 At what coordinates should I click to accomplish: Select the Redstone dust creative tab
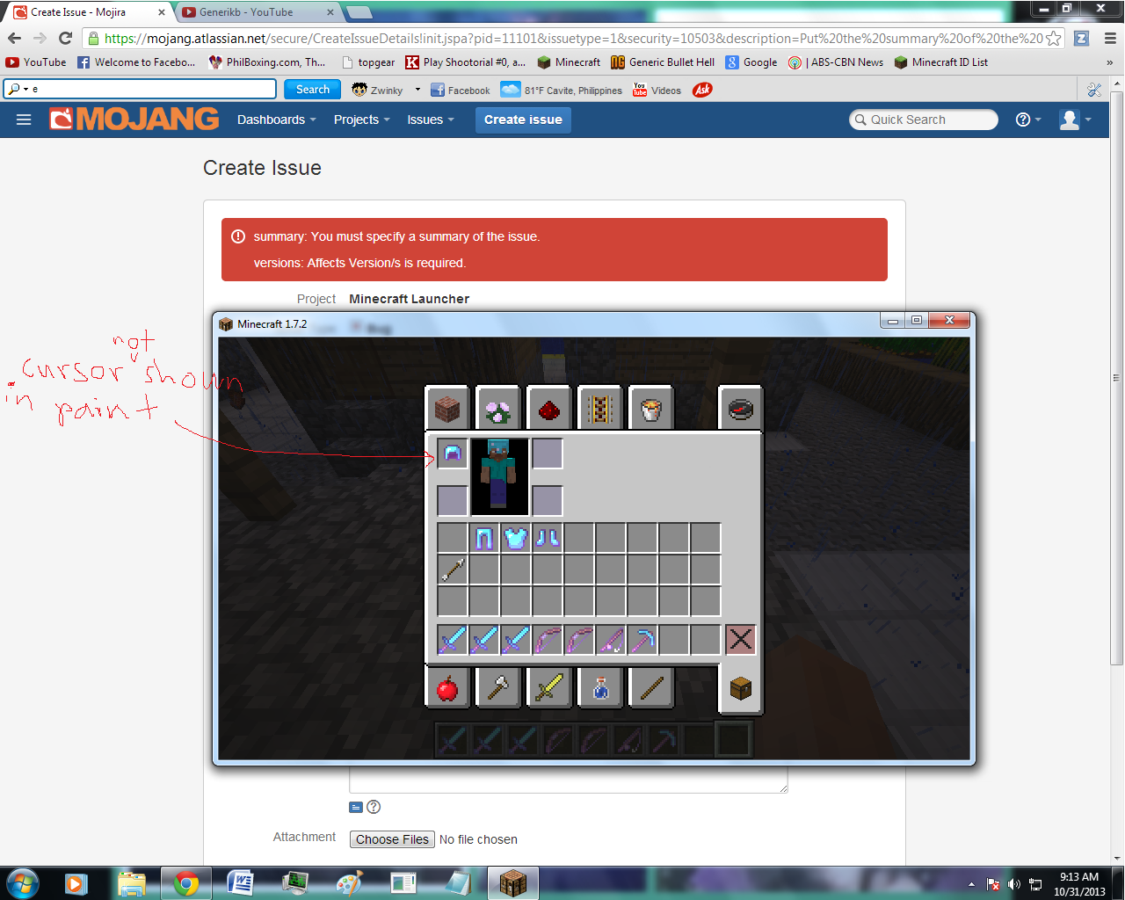549,409
